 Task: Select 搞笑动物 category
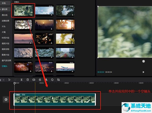pyautogui.click(x=5, y=49)
